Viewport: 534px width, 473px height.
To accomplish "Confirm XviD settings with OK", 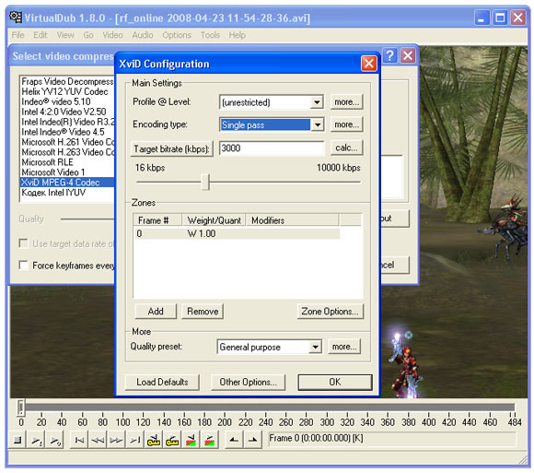I will [x=335, y=382].
